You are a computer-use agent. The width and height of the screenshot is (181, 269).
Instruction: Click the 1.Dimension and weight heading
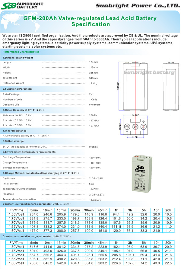click(x=18, y=58)
